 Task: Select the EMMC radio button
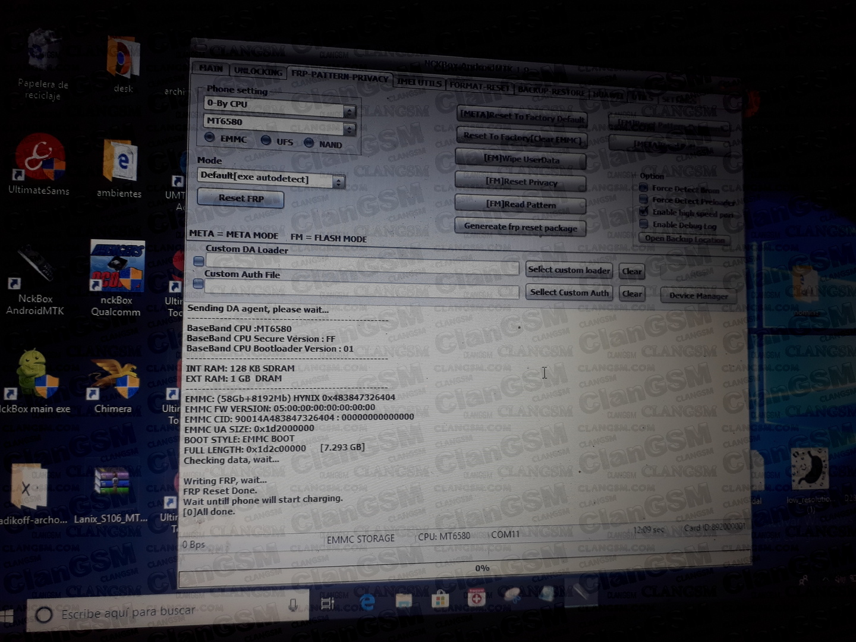[210, 137]
